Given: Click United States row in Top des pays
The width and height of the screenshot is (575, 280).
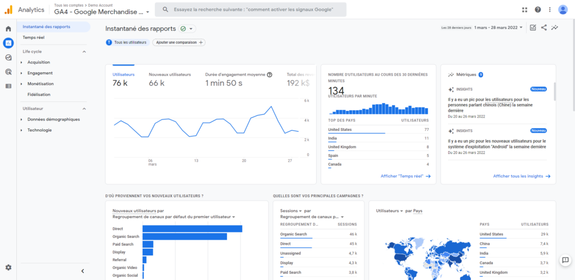Looking at the screenshot, I should 378,130.
